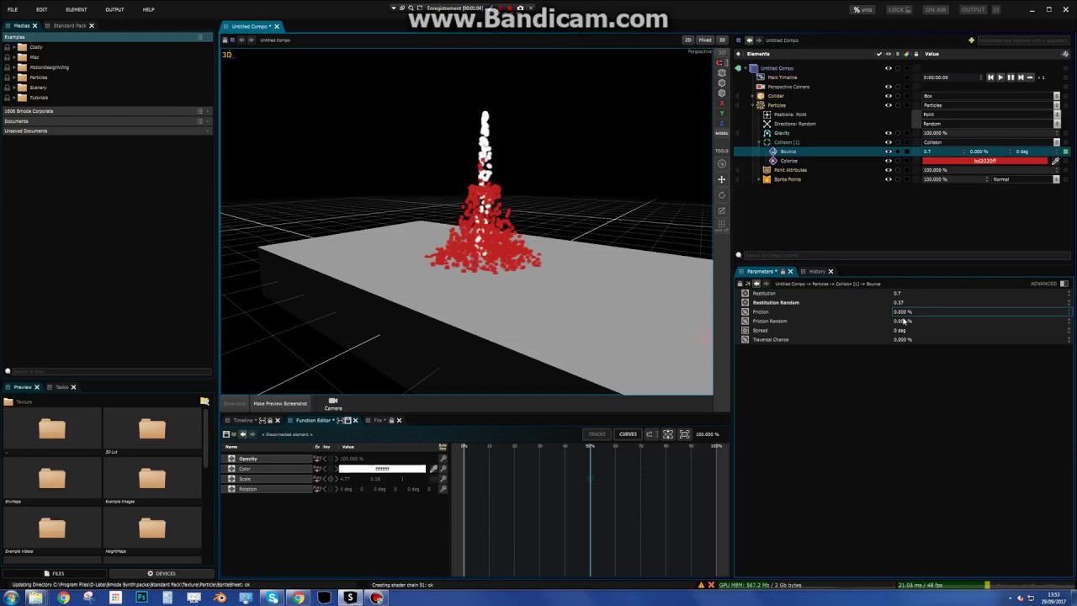Screen dimensions: 1077x606
Task: Click the white Color swatch in function editor
Action: pyautogui.click(x=382, y=469)
